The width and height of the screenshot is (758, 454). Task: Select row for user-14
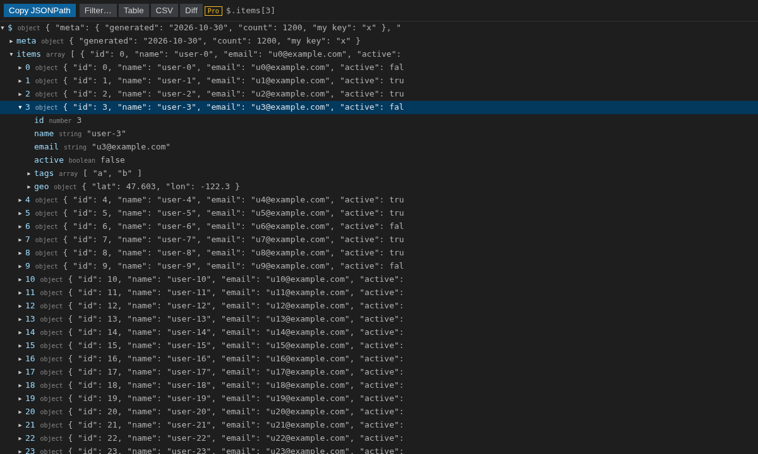pyautogui.click(x=379, y=332)
